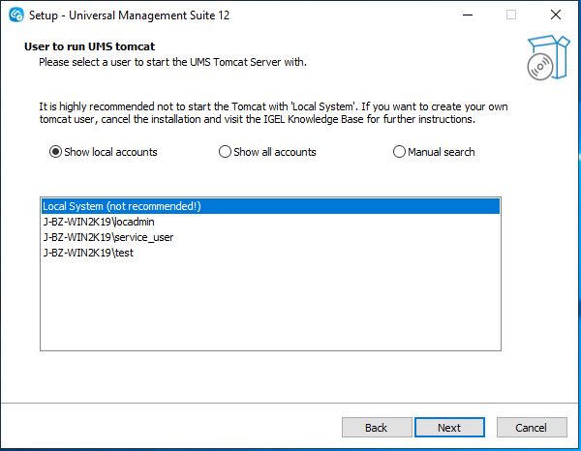Viewport: 581px width, 451px height.
Task: Select the Show all accounts option
Action: pyautogui.click(x=226, y=152)
